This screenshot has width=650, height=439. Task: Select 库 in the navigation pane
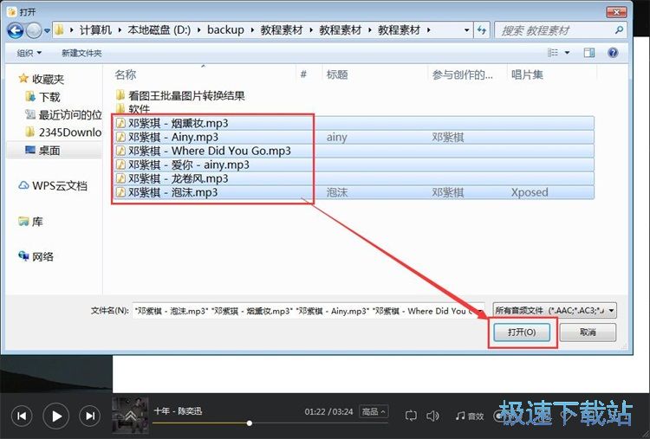click(30, 222)
